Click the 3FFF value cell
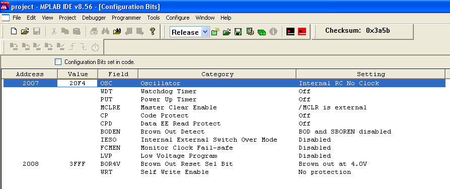This screenshot has height=189, width=450. [78, 164]
